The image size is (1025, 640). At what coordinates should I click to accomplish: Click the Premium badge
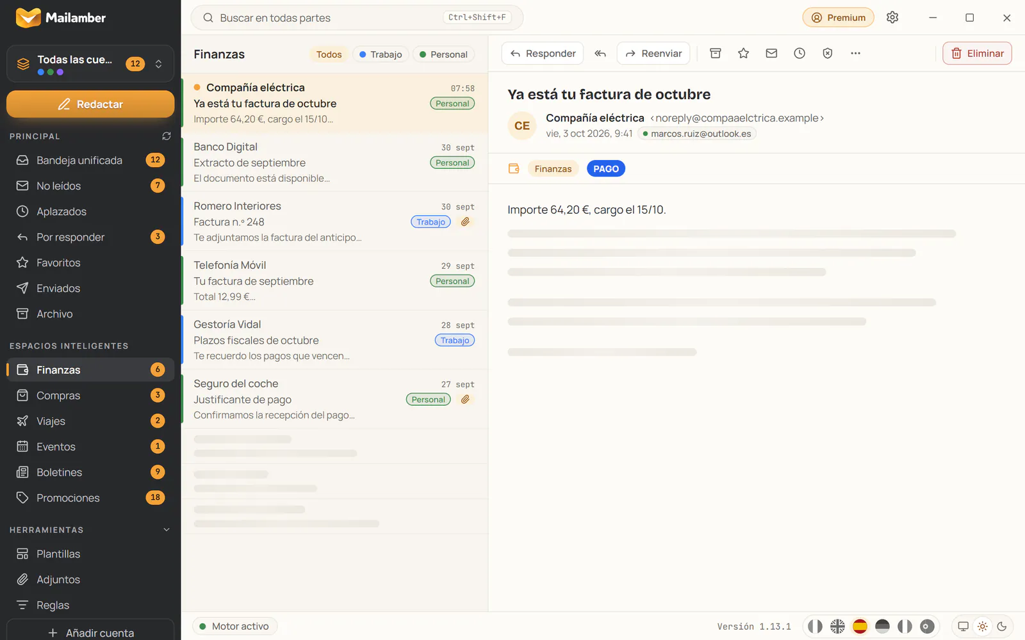838,17
